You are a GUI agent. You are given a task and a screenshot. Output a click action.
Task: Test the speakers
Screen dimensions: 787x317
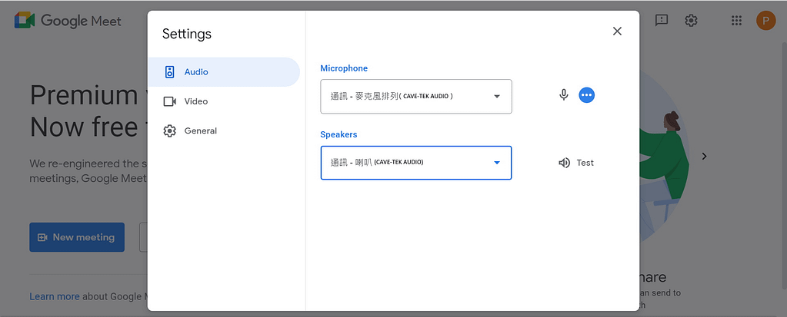[576, 163]
